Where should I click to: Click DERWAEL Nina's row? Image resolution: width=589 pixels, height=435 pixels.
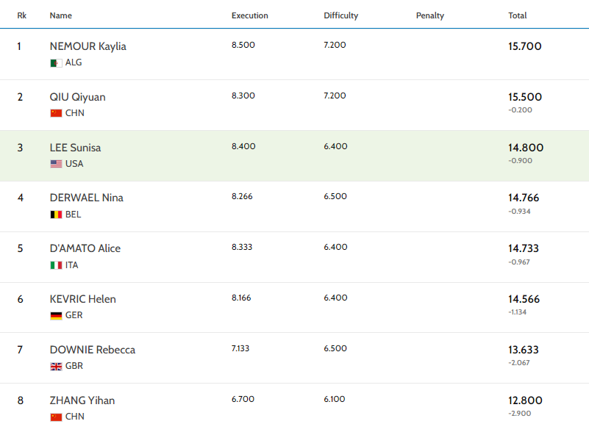(294, 205)
